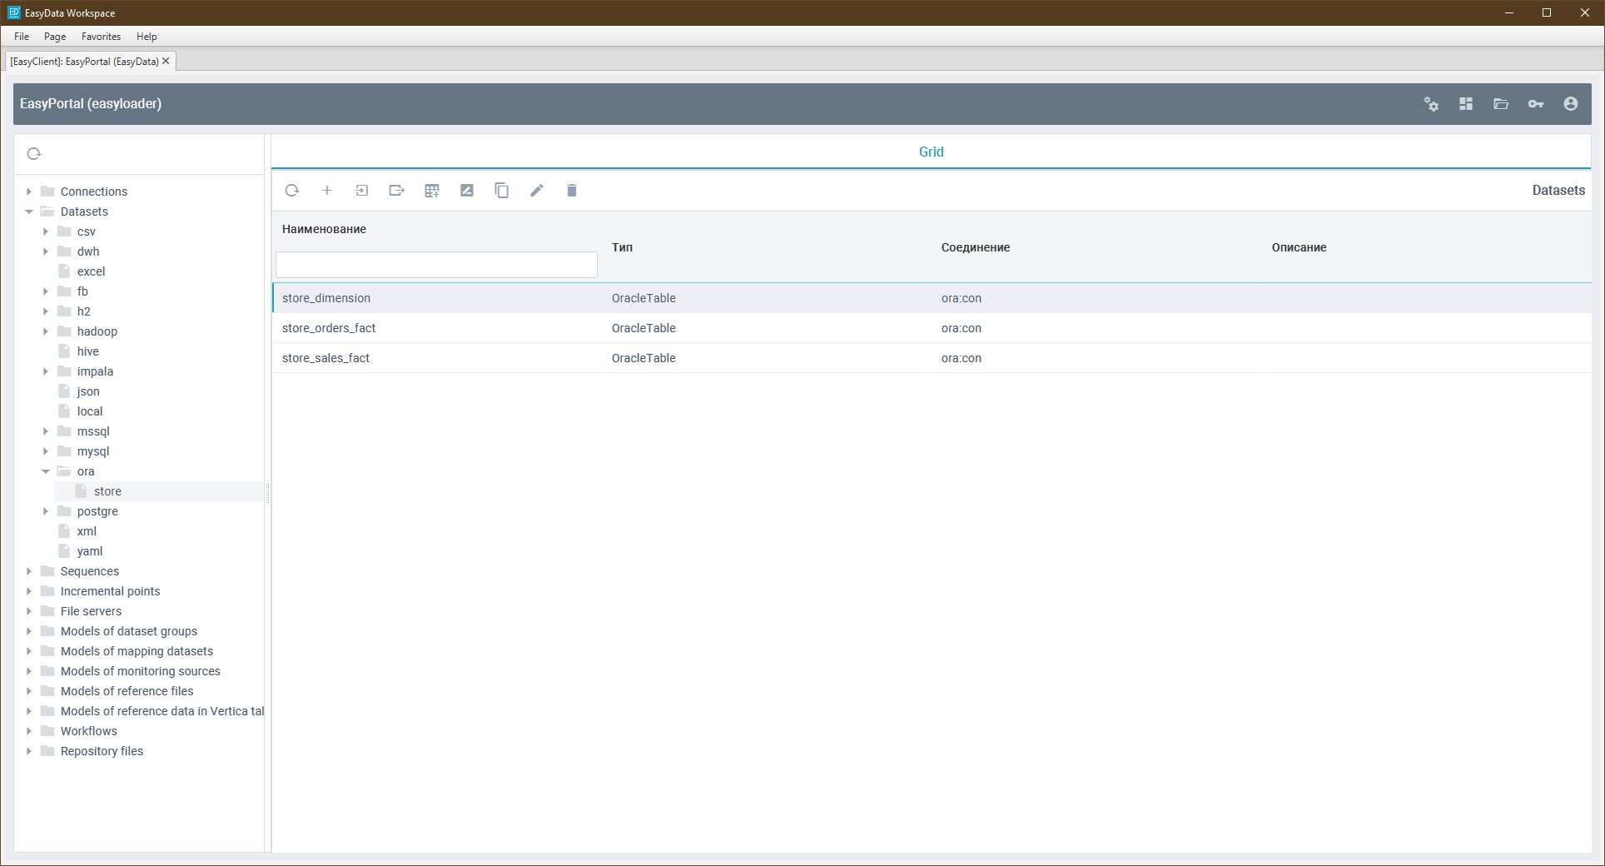This screenshot has height=866, width=1605.
Task: Sort by the Тип column header
Action: [622, 247]
